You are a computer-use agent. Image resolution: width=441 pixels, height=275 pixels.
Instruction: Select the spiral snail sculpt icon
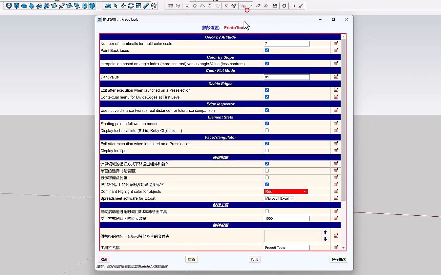pyautogui.click(x=108, y=6)
